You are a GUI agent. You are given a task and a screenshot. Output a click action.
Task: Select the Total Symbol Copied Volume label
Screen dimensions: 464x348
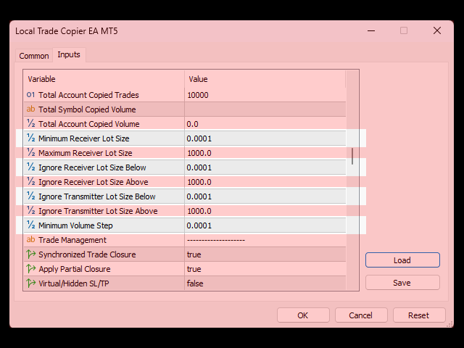pos(87,109)
